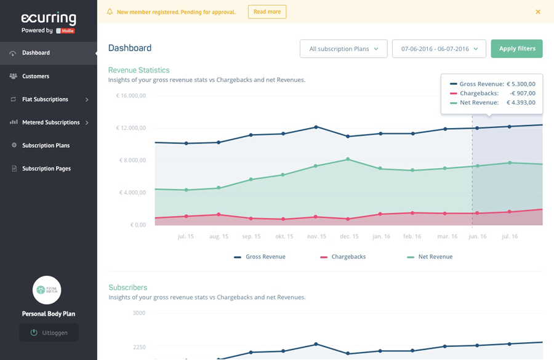Click the Metered Subscriptions bar chart icon
Viewport: 554px width, 360px height.
(x=13, y=122)
